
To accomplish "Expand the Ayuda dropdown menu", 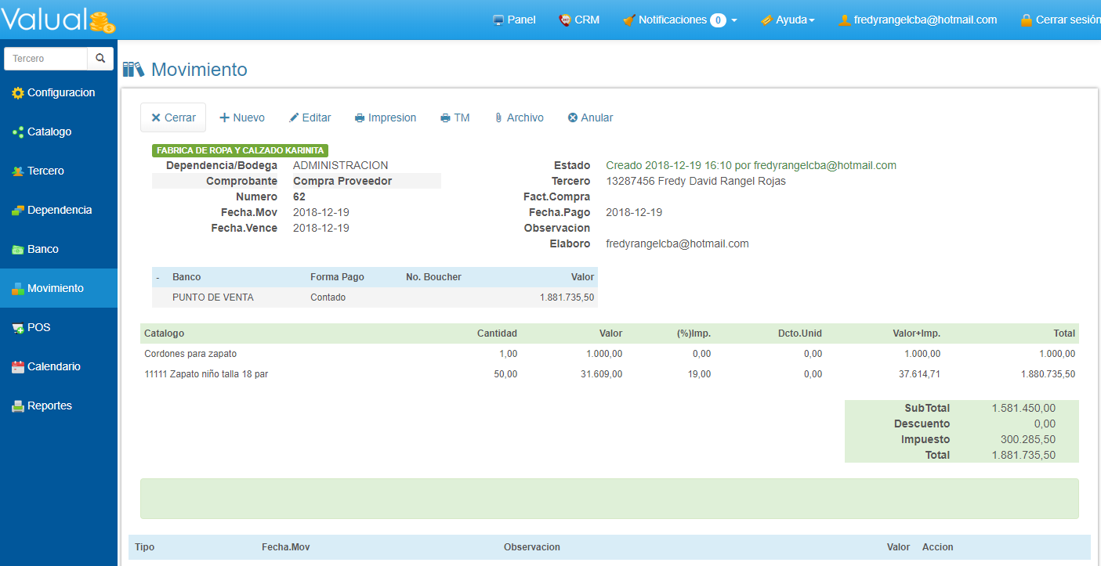I will click(x=788, y=20).
